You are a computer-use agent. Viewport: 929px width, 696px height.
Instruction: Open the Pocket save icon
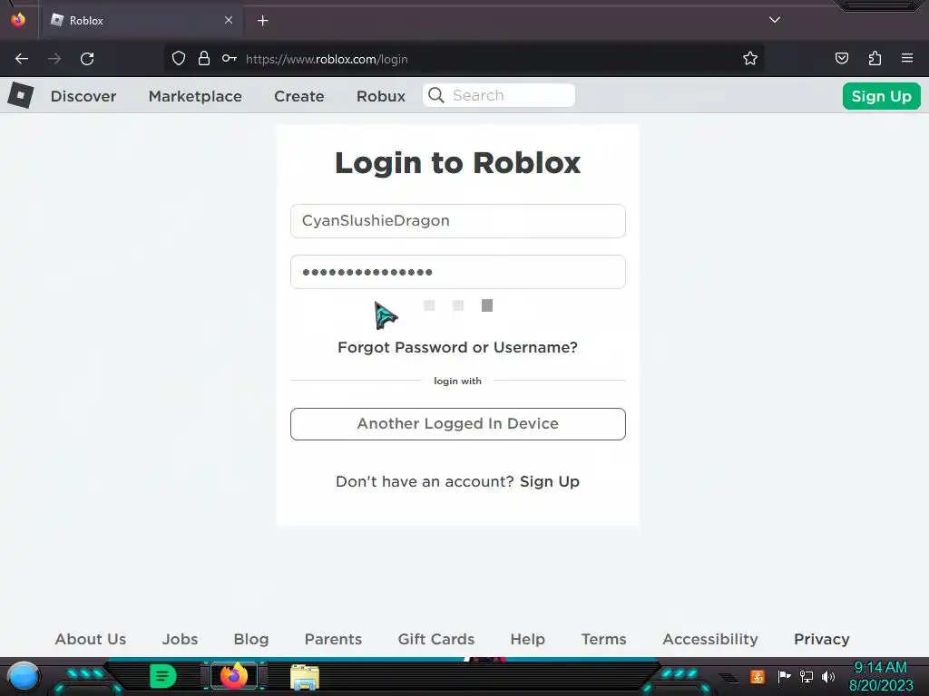[841, 59]
